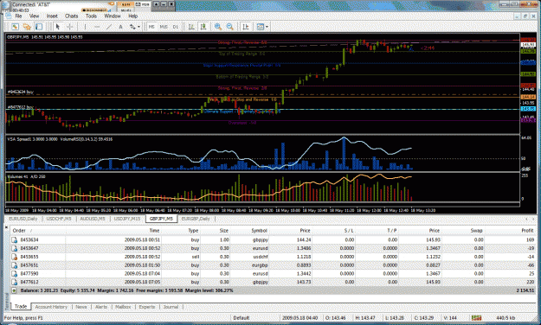Select order 8477612 row icon

tap(15, 282)
